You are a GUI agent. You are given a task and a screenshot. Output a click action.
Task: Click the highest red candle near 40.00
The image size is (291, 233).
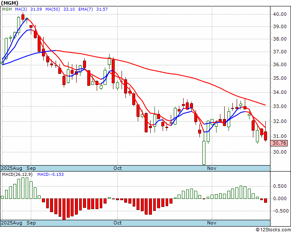[x=23, y=17]
